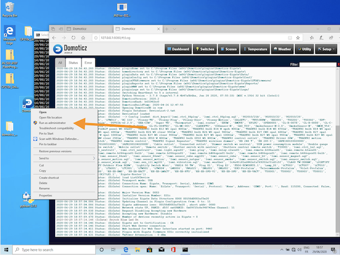Image resolution: width=340 pixels, height=255 pixels.
Task: Choose Run as administrator
Action: tap(64, 123)
